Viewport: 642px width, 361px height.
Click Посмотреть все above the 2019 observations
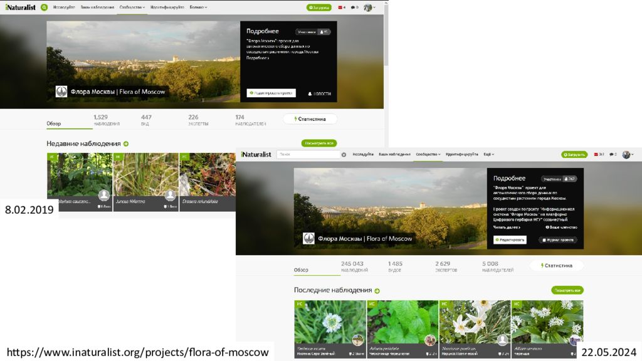tap(319, 143)
